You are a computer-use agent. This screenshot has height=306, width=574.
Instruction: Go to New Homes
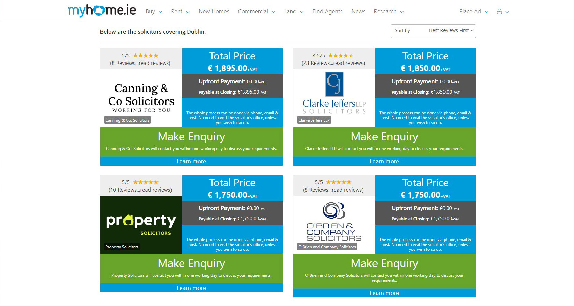pos(214,11)
